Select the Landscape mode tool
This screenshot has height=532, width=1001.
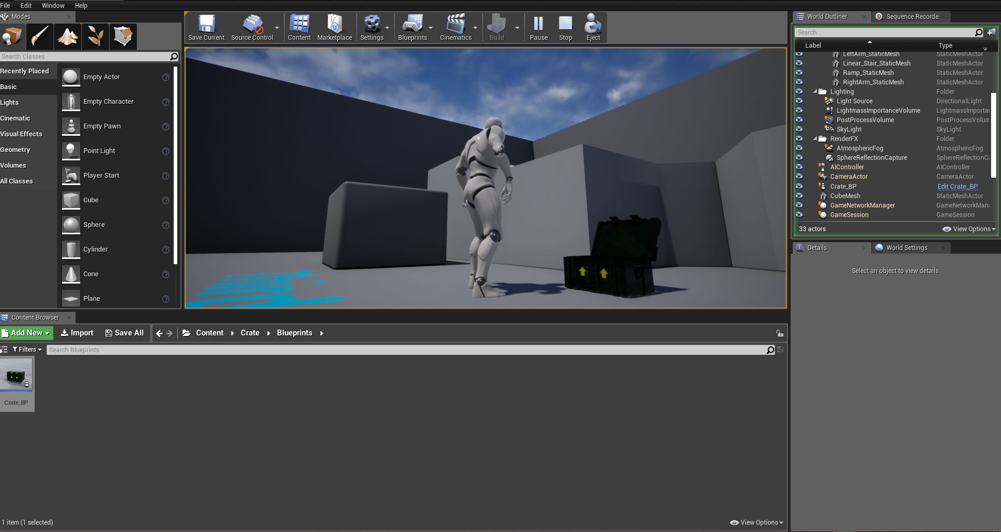(68, 36)
